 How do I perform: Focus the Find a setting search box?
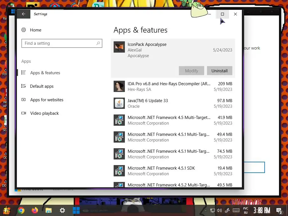[62, 43]
